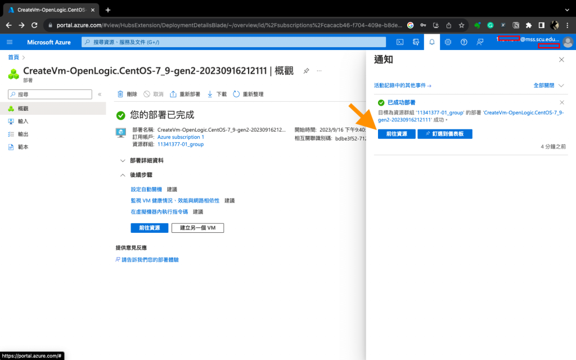The width and height of the screenshot is (576, 360).
Task: Click 前往資源 button in notification panel
Action: [x=397, y=134]
